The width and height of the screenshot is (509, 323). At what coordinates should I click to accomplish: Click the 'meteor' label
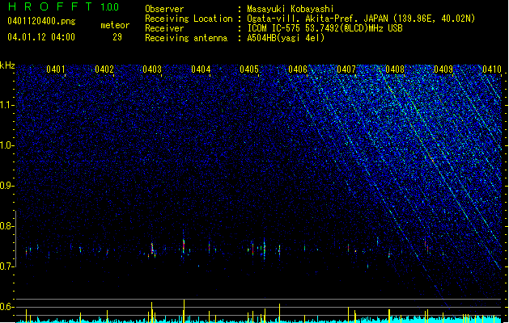tap(115, 25)
